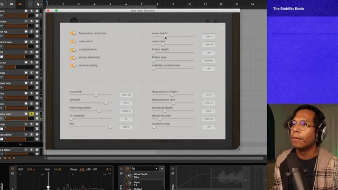Select the pointer tool in the toolbar
The width and height of the screenshot is (338, 190).
click(38, 4)
